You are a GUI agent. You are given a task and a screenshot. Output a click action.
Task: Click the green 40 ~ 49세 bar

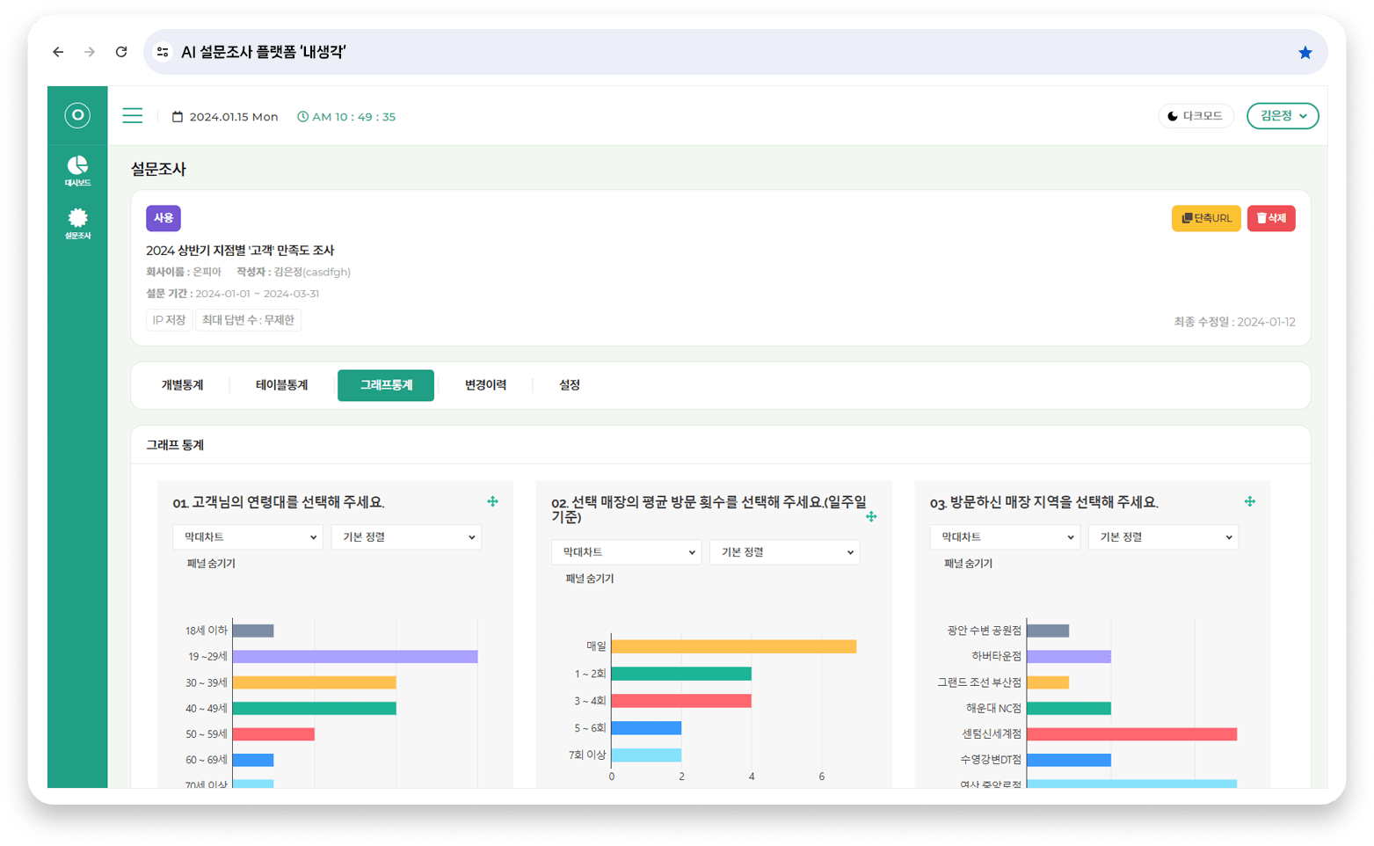315,708
